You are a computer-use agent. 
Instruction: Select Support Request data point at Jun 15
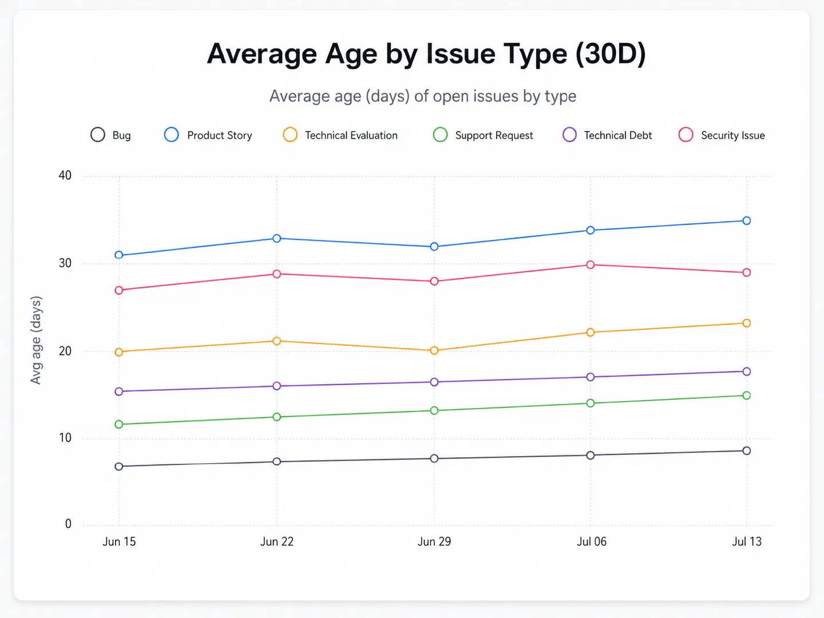pos(119,424)
